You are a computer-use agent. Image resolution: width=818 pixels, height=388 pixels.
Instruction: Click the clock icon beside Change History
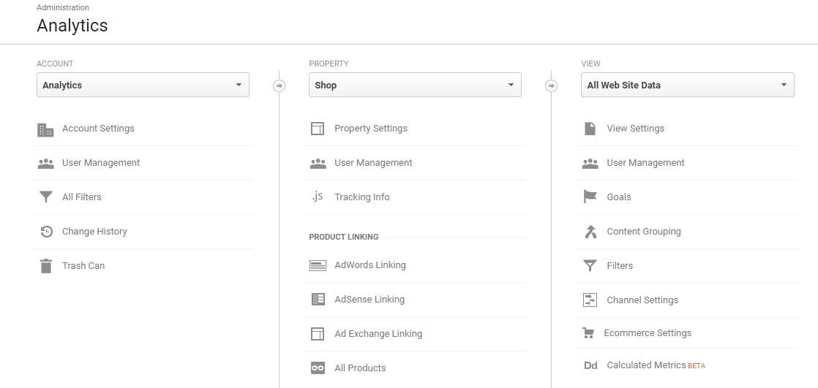[x=46, y=231]
